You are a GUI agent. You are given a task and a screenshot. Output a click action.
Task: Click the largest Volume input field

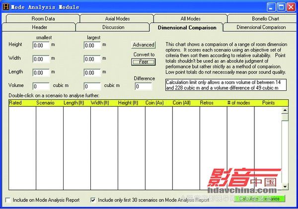92,86
